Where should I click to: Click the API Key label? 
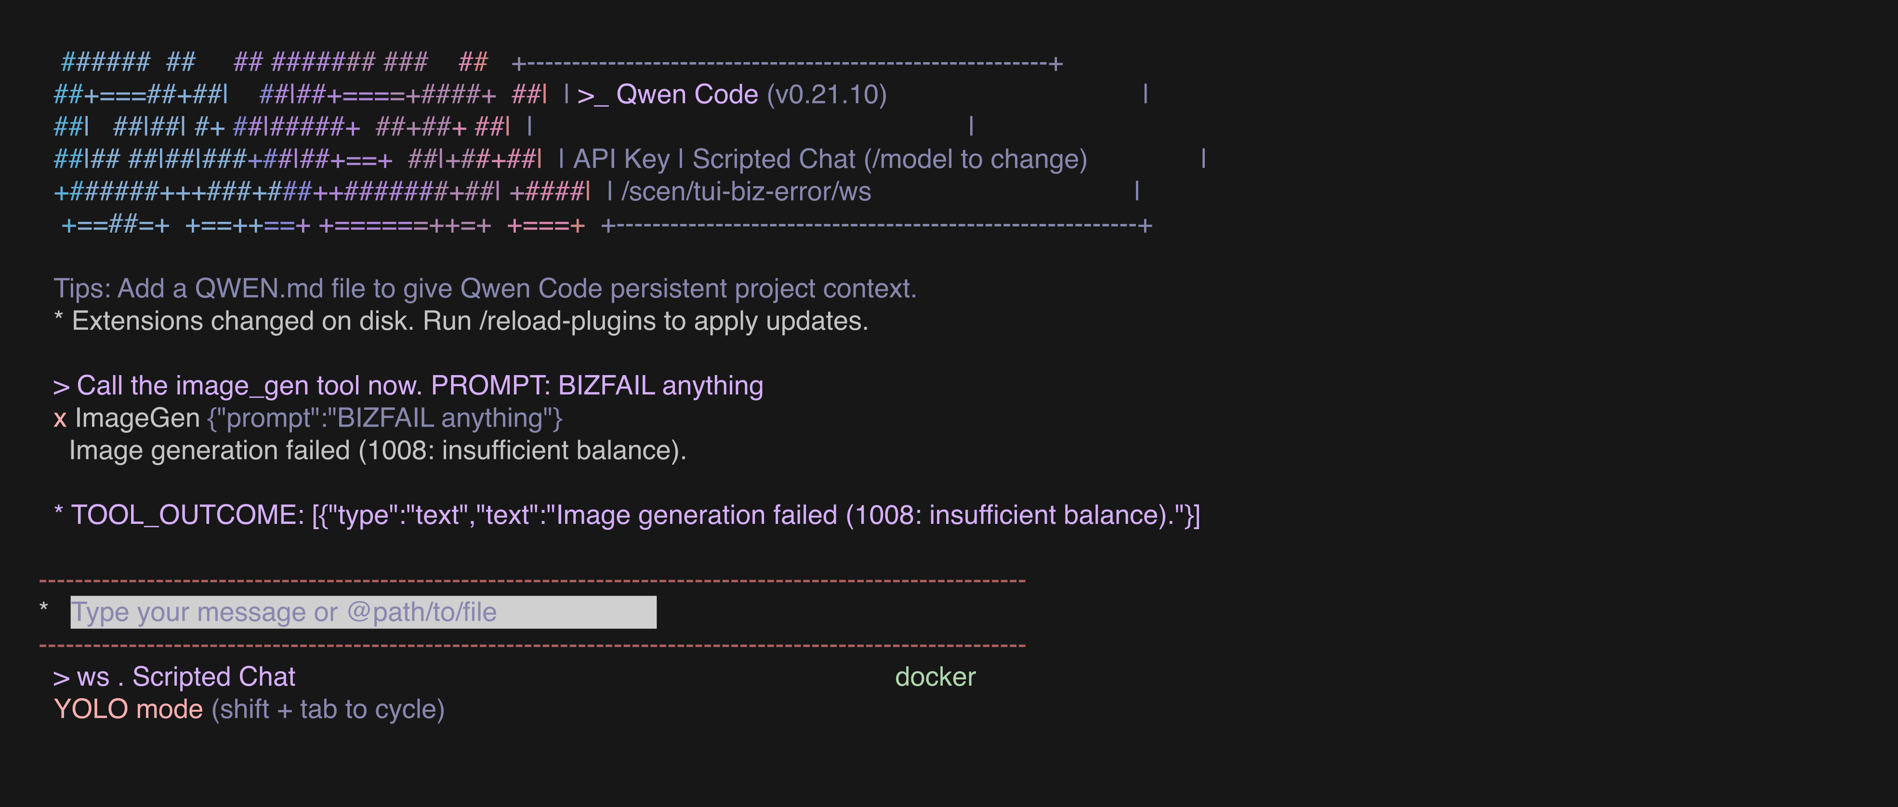(x=621, y=160)
